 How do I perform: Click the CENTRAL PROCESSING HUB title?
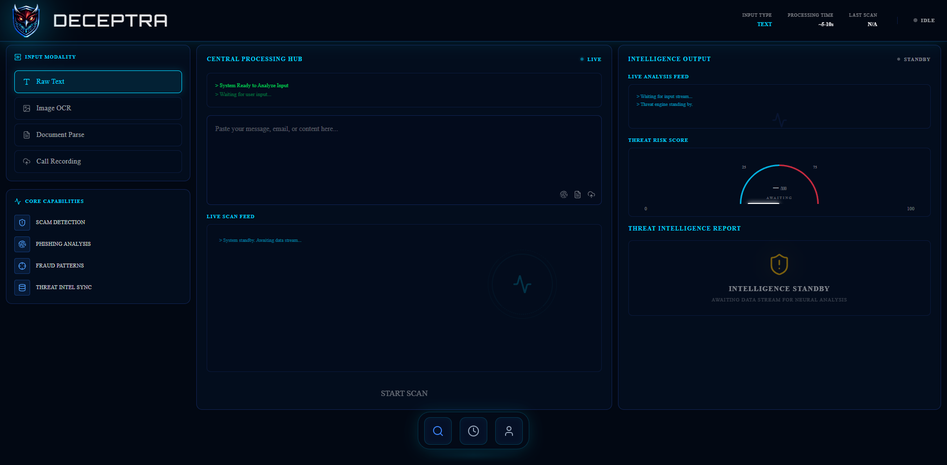pyautogui.click(x=255, y=59)
